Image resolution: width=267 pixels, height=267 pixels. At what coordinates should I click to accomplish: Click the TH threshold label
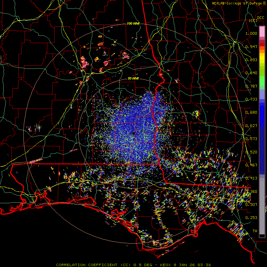coord(255,231)
